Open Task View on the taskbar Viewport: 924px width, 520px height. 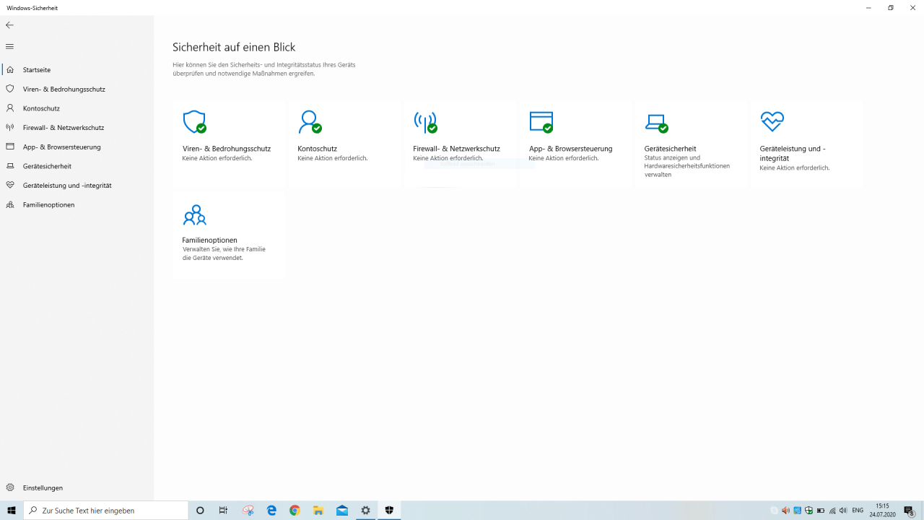223,511
